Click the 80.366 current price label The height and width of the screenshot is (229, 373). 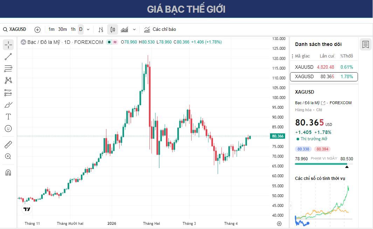click(x=278, y=136)
